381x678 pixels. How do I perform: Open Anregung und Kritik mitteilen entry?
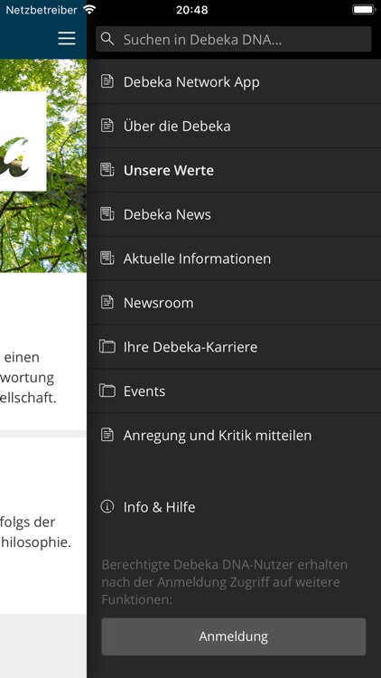coord(234,435)
